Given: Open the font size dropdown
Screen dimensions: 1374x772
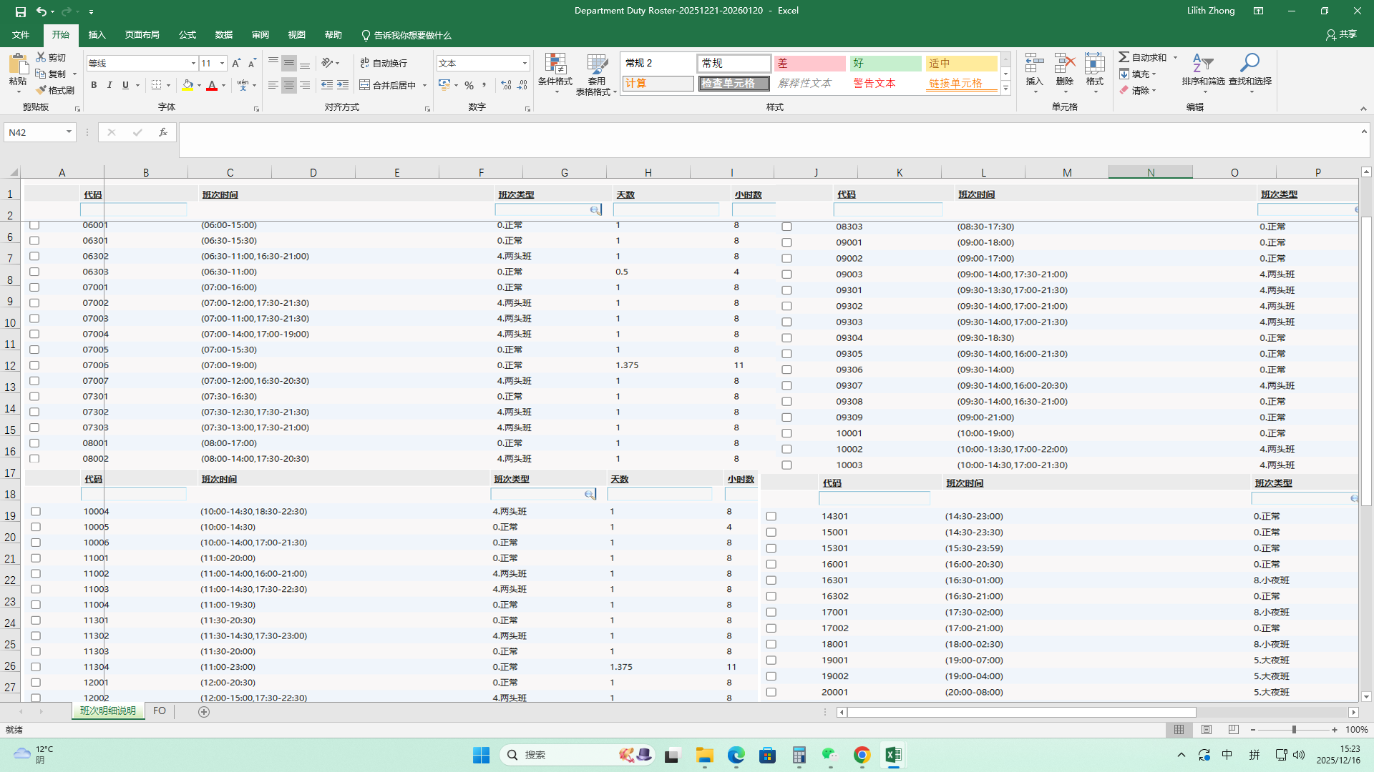Looking at the screenshot, I should point(222,64).
